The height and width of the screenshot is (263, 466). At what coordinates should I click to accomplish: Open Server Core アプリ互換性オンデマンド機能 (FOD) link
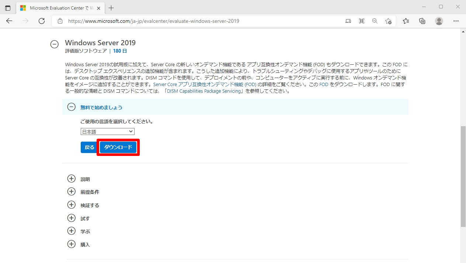(205, 84)
